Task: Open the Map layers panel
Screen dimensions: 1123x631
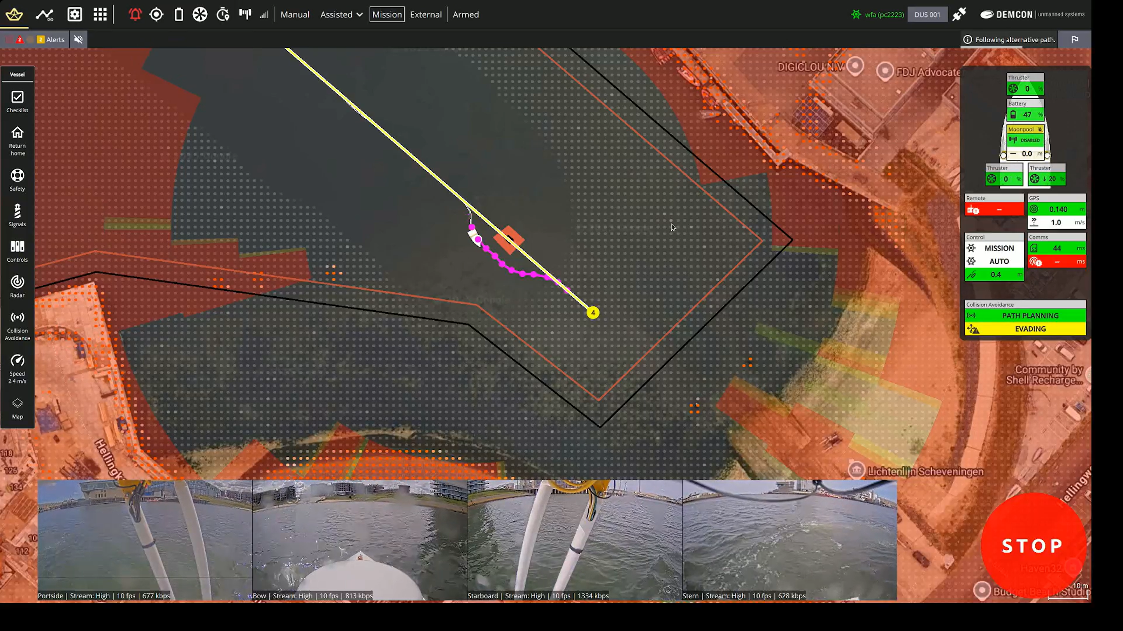Action: coord(17,409)
